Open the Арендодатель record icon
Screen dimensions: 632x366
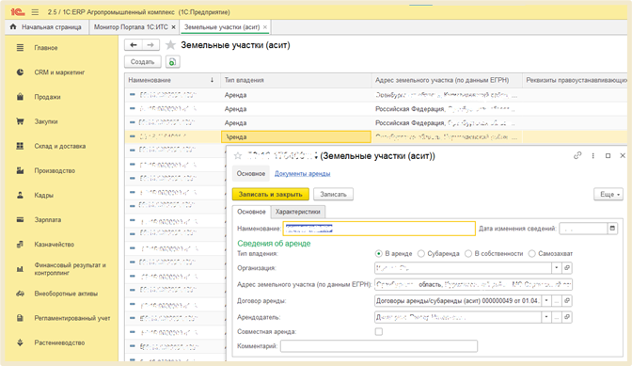tap(567, 317)
